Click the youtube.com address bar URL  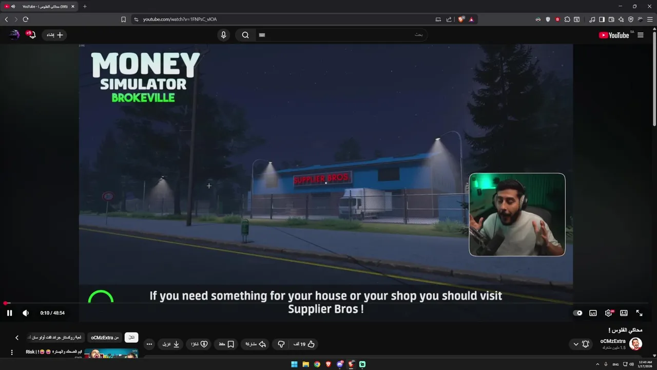(x=180, y=20)
